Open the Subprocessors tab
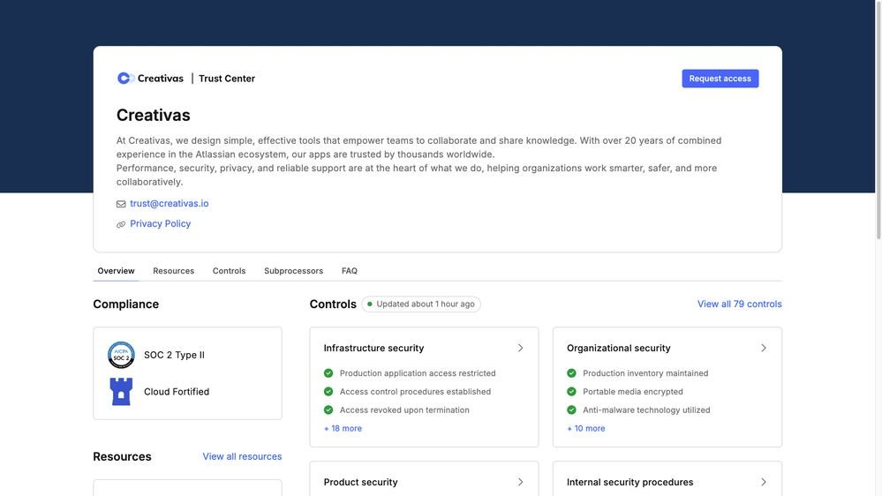The image size is (882, 496). coord(294,271)
